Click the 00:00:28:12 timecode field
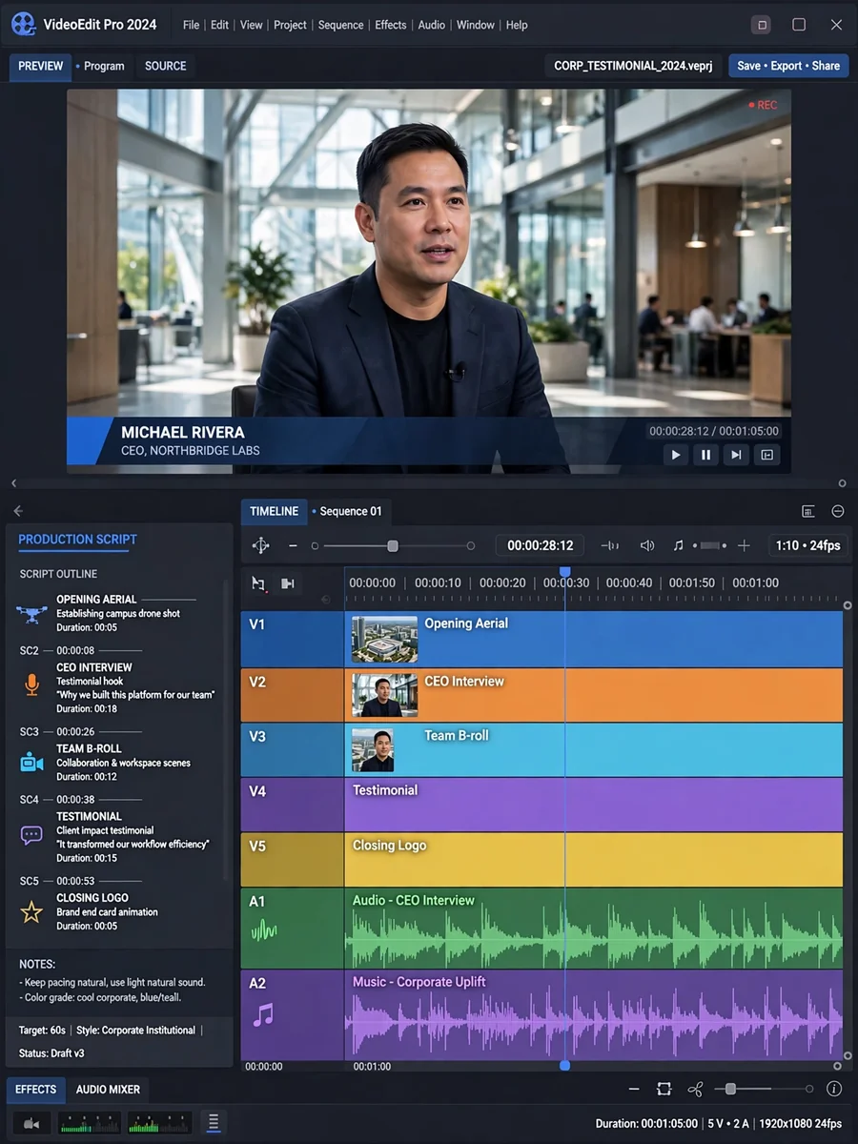The height and width of the screenshot is (1144, 858). tap(540, 545)
